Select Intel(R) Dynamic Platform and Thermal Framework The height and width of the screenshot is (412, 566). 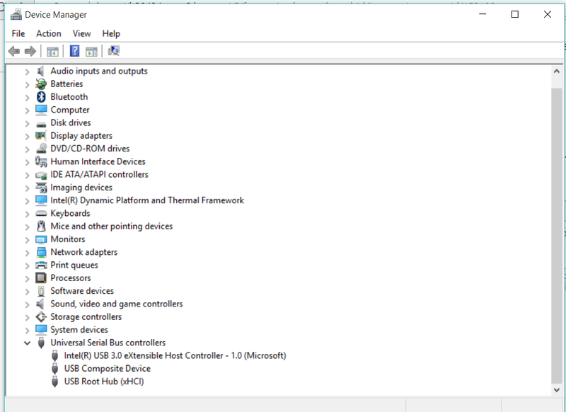pos(147,200)
